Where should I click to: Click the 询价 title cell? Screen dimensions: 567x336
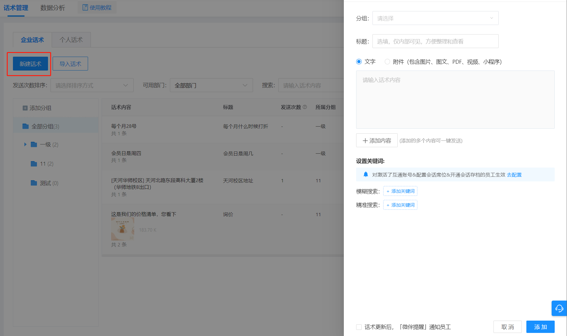tap(228, 214)
